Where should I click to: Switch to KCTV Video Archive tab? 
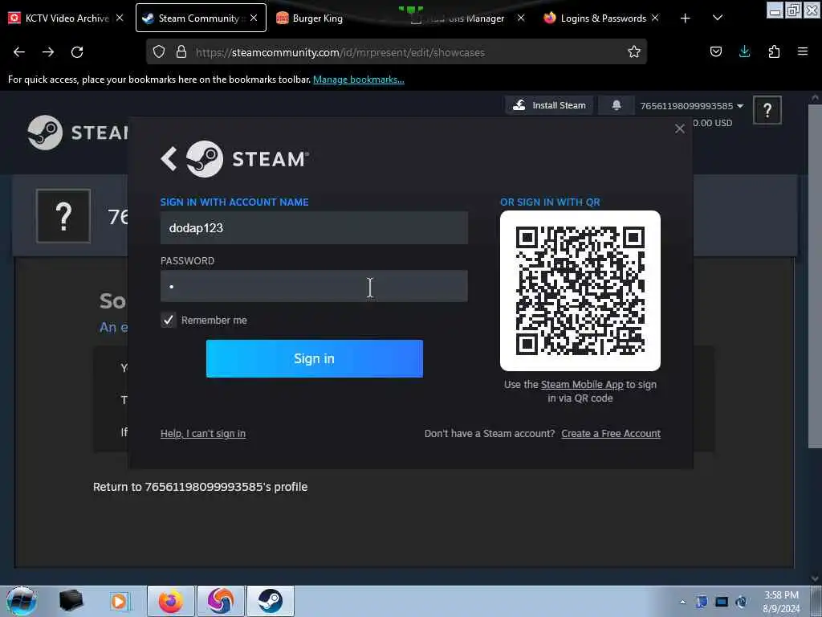[66, 18]
